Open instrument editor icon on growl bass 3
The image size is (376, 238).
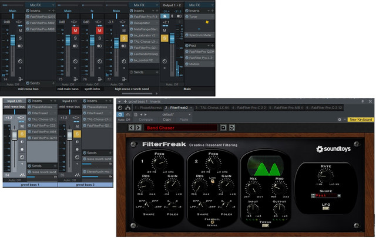point(77,175)
